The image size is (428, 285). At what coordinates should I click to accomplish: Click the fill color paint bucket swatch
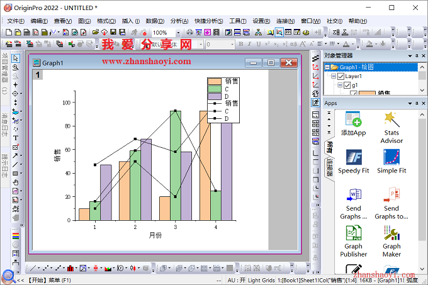coord(369,44)
